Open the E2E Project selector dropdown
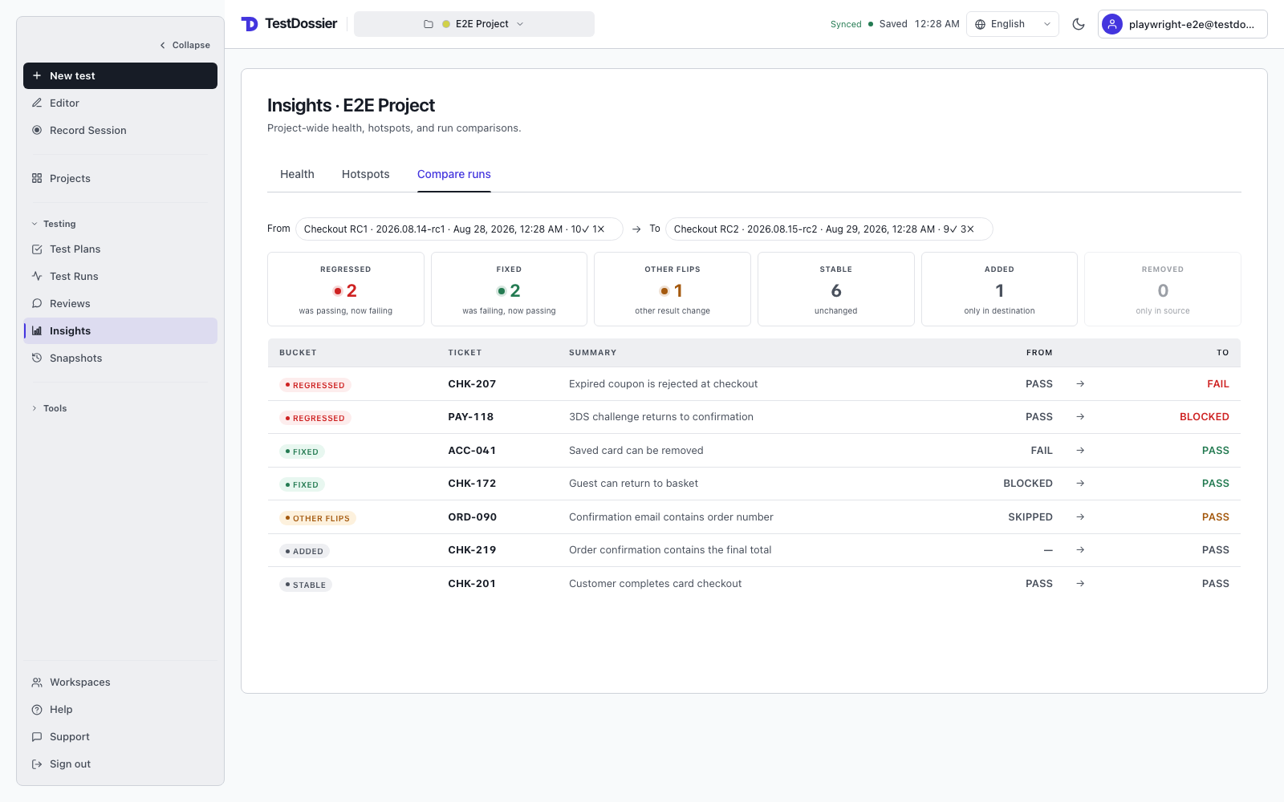 click(x=474, y=24)
